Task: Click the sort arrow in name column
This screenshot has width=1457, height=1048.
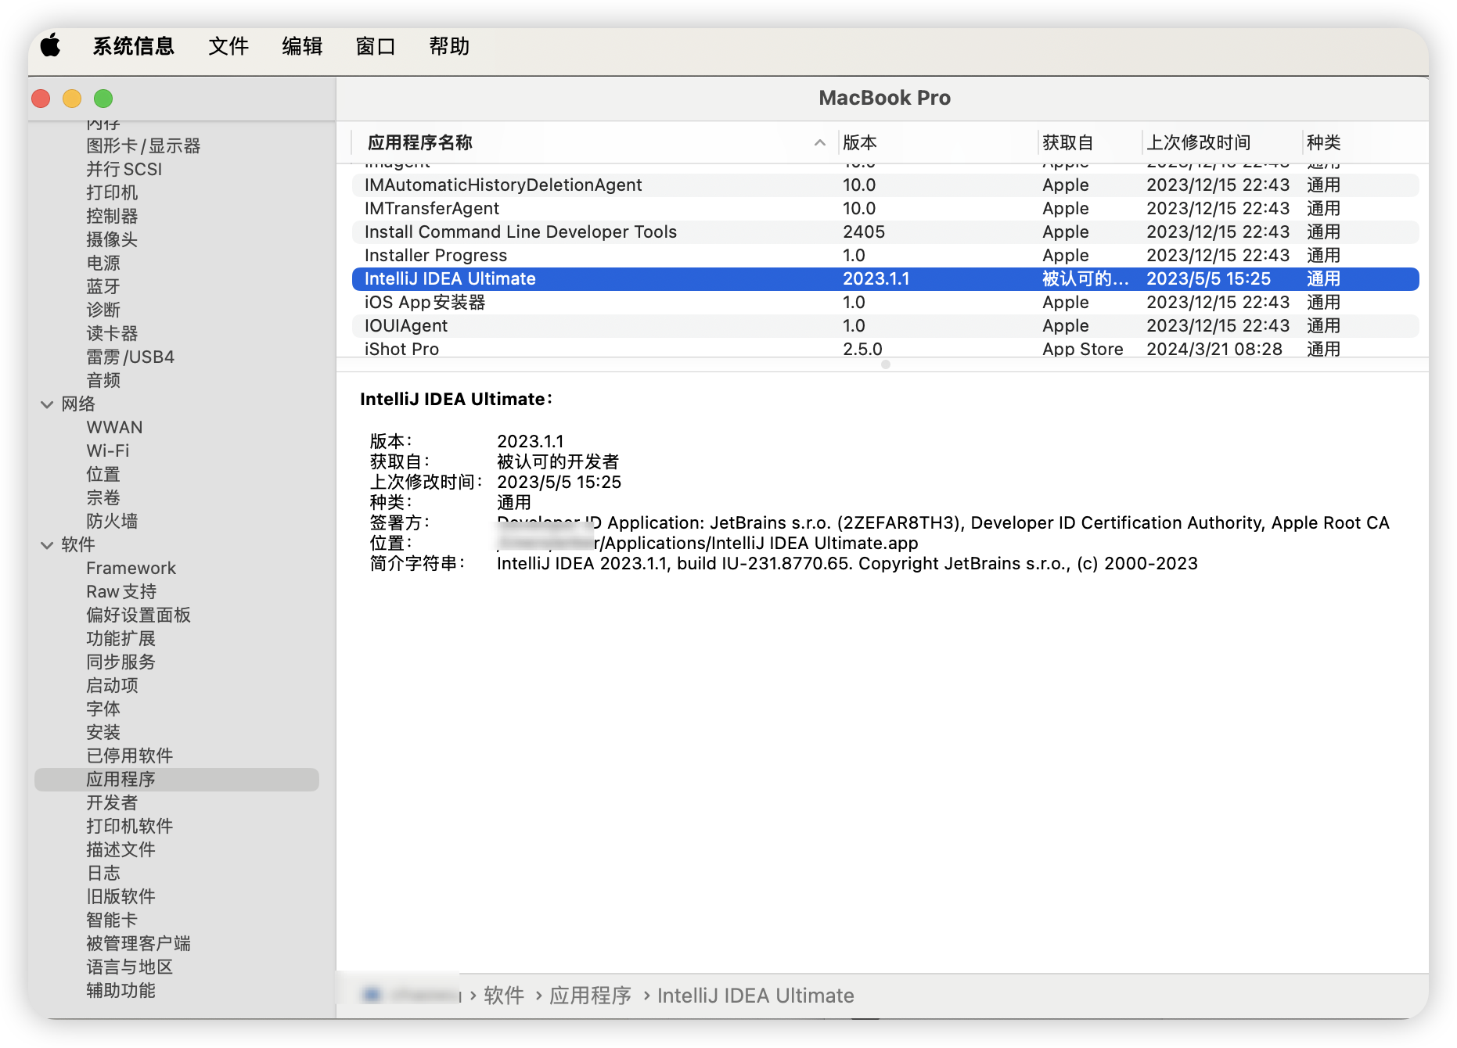Action: 819,142
